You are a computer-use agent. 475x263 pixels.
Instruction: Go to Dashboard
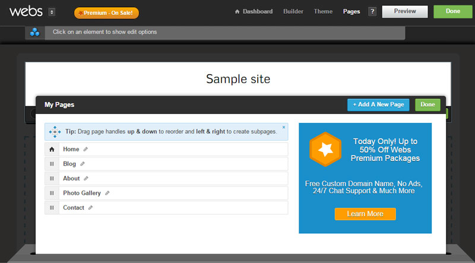click(x=254, y=11)
